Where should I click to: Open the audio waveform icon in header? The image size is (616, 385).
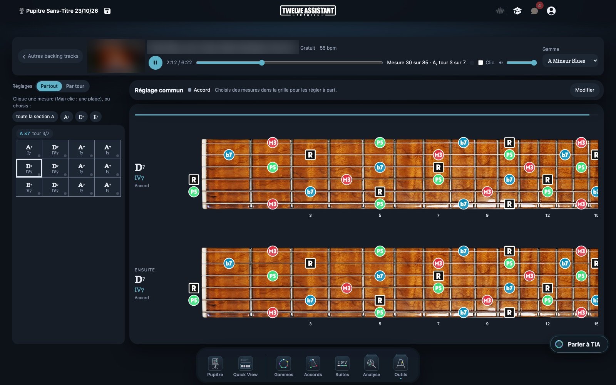pos(500,11)
